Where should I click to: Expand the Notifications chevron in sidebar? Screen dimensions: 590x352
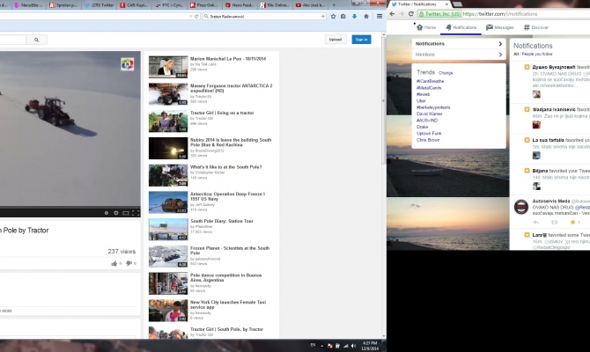499,43
